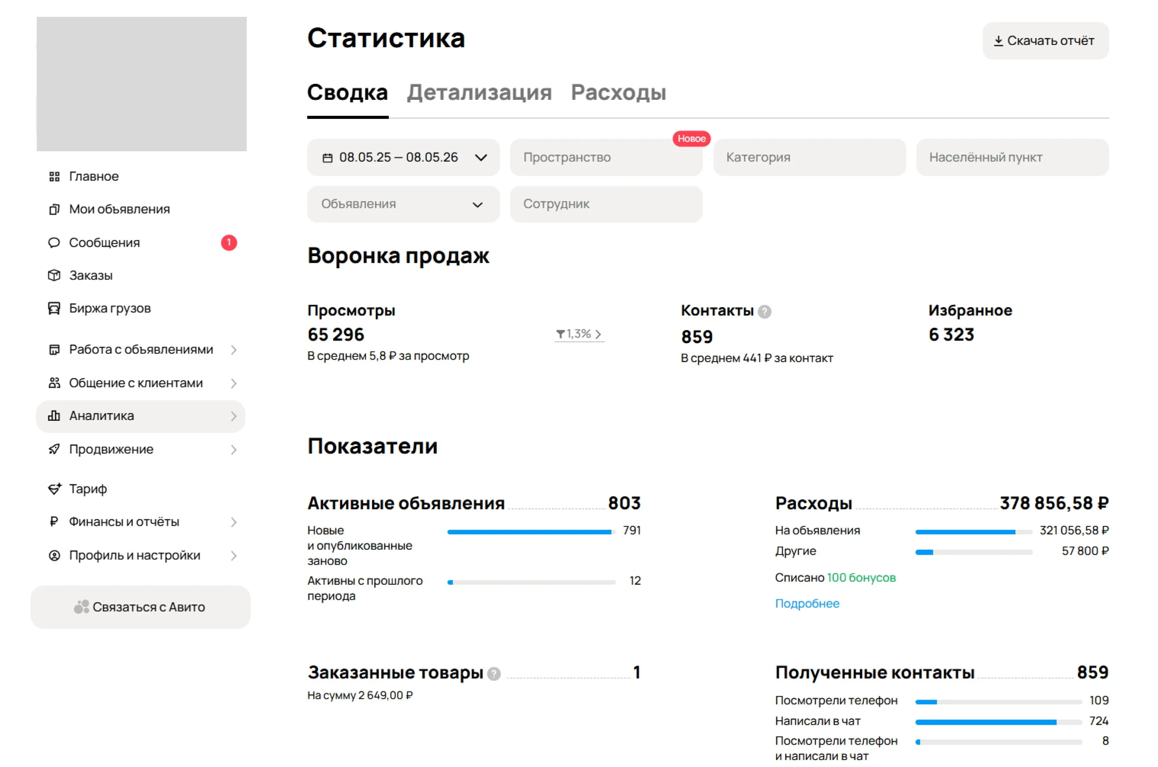The width and height of the screenshot is (1158, 767).
Task: Switch to the Расходы tab
Action: pyautogui.click(x=619, y=92)
